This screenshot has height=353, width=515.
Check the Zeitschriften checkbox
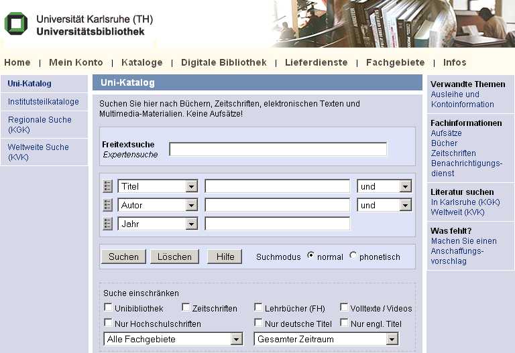coord(186,307)
